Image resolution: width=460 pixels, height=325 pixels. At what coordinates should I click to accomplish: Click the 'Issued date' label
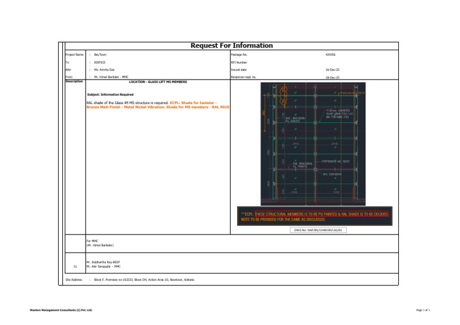tap(239, 70)
